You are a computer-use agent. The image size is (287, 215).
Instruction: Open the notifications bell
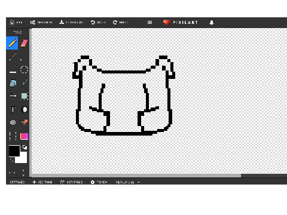coord(212,23)
